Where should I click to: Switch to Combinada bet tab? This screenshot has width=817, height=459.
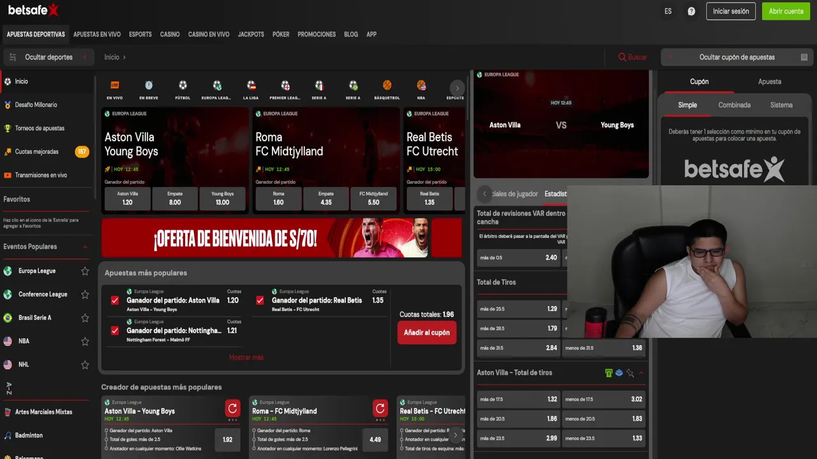(x=734, y=105)
